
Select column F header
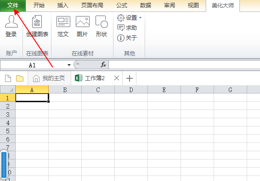tap(198, 89)
